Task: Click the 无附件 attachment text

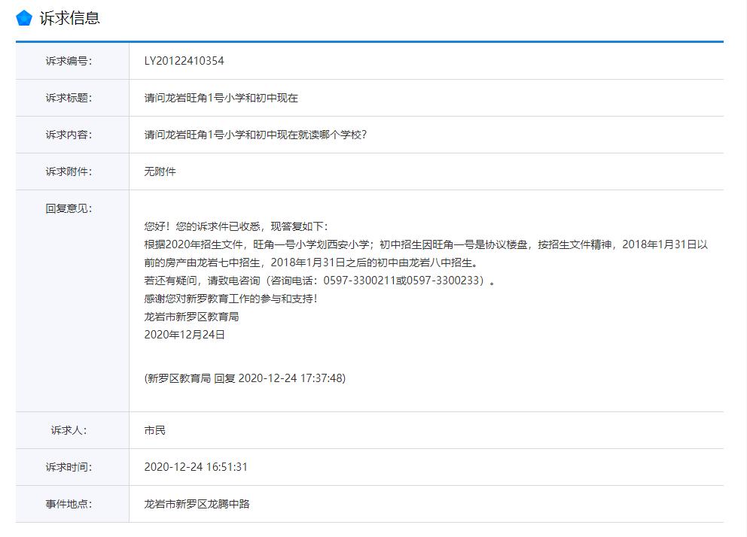Action: [x=159, y=171]
